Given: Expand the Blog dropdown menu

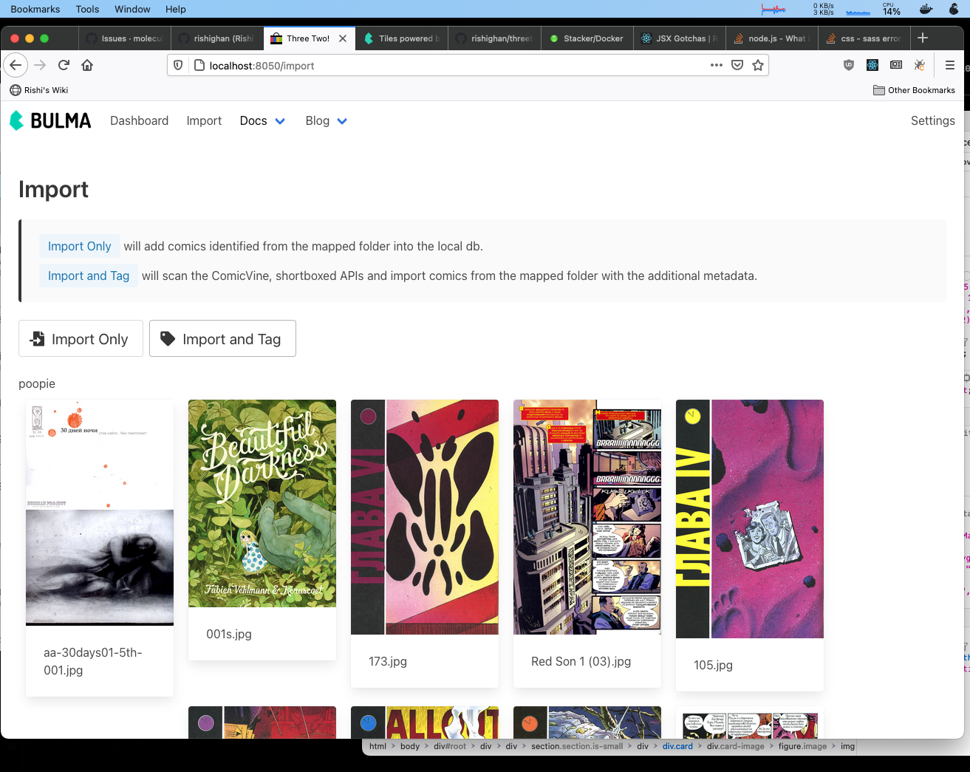Looking at the screenshot, I should pyautogui.click(x=326, y=120).
